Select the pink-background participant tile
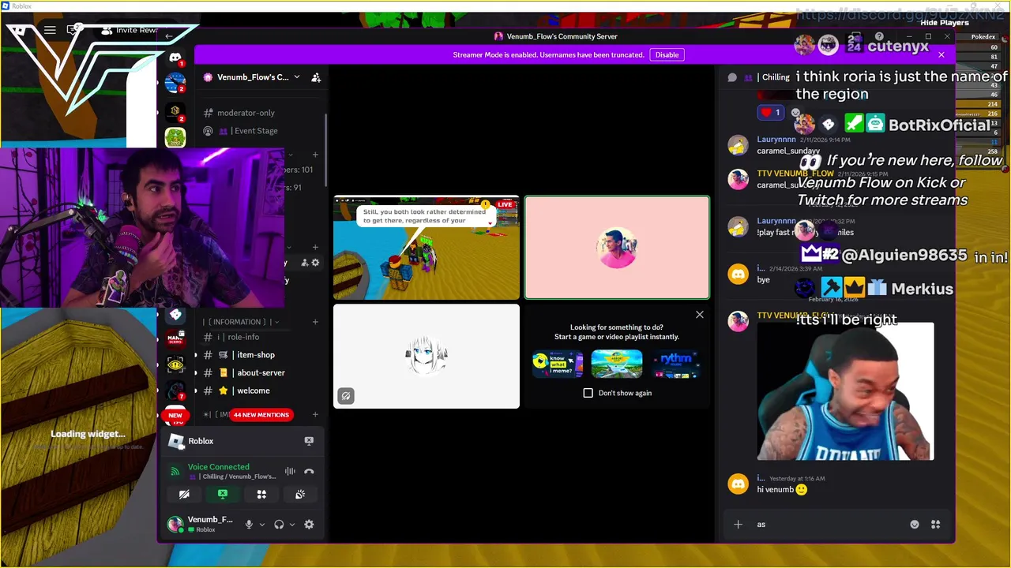 click(x=617, y=248)
